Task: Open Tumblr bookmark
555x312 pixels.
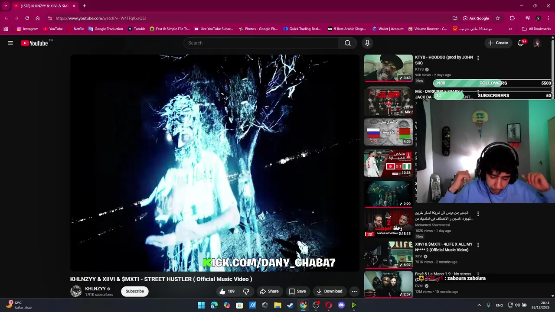Action: [137, 29]
